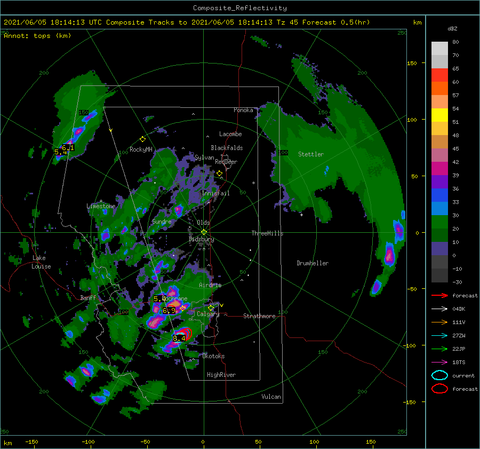
Task: Click the magenta 18TS arrow legend icon
Action: click(439, 362)
